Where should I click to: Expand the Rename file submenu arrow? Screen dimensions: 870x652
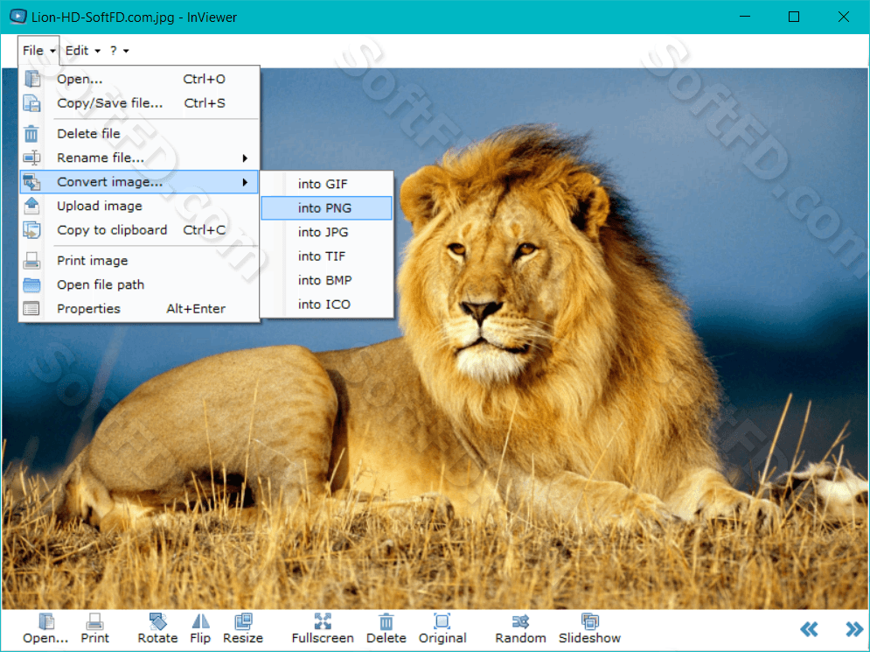coord(245,158)
